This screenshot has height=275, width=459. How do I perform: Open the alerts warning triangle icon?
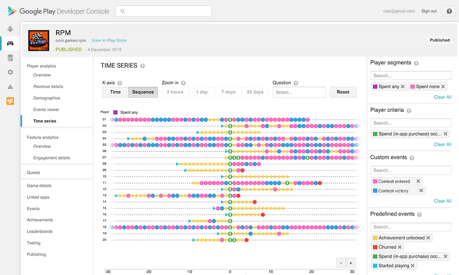[x=10, y=87]
